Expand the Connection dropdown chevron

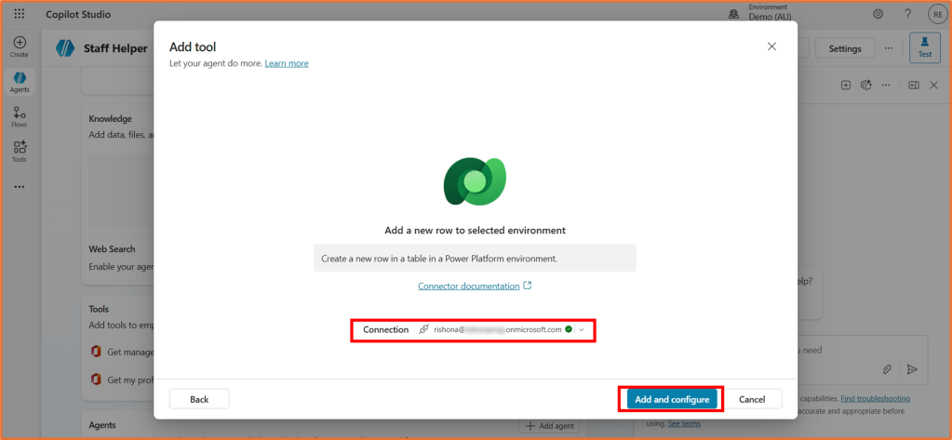coord(582,329)
